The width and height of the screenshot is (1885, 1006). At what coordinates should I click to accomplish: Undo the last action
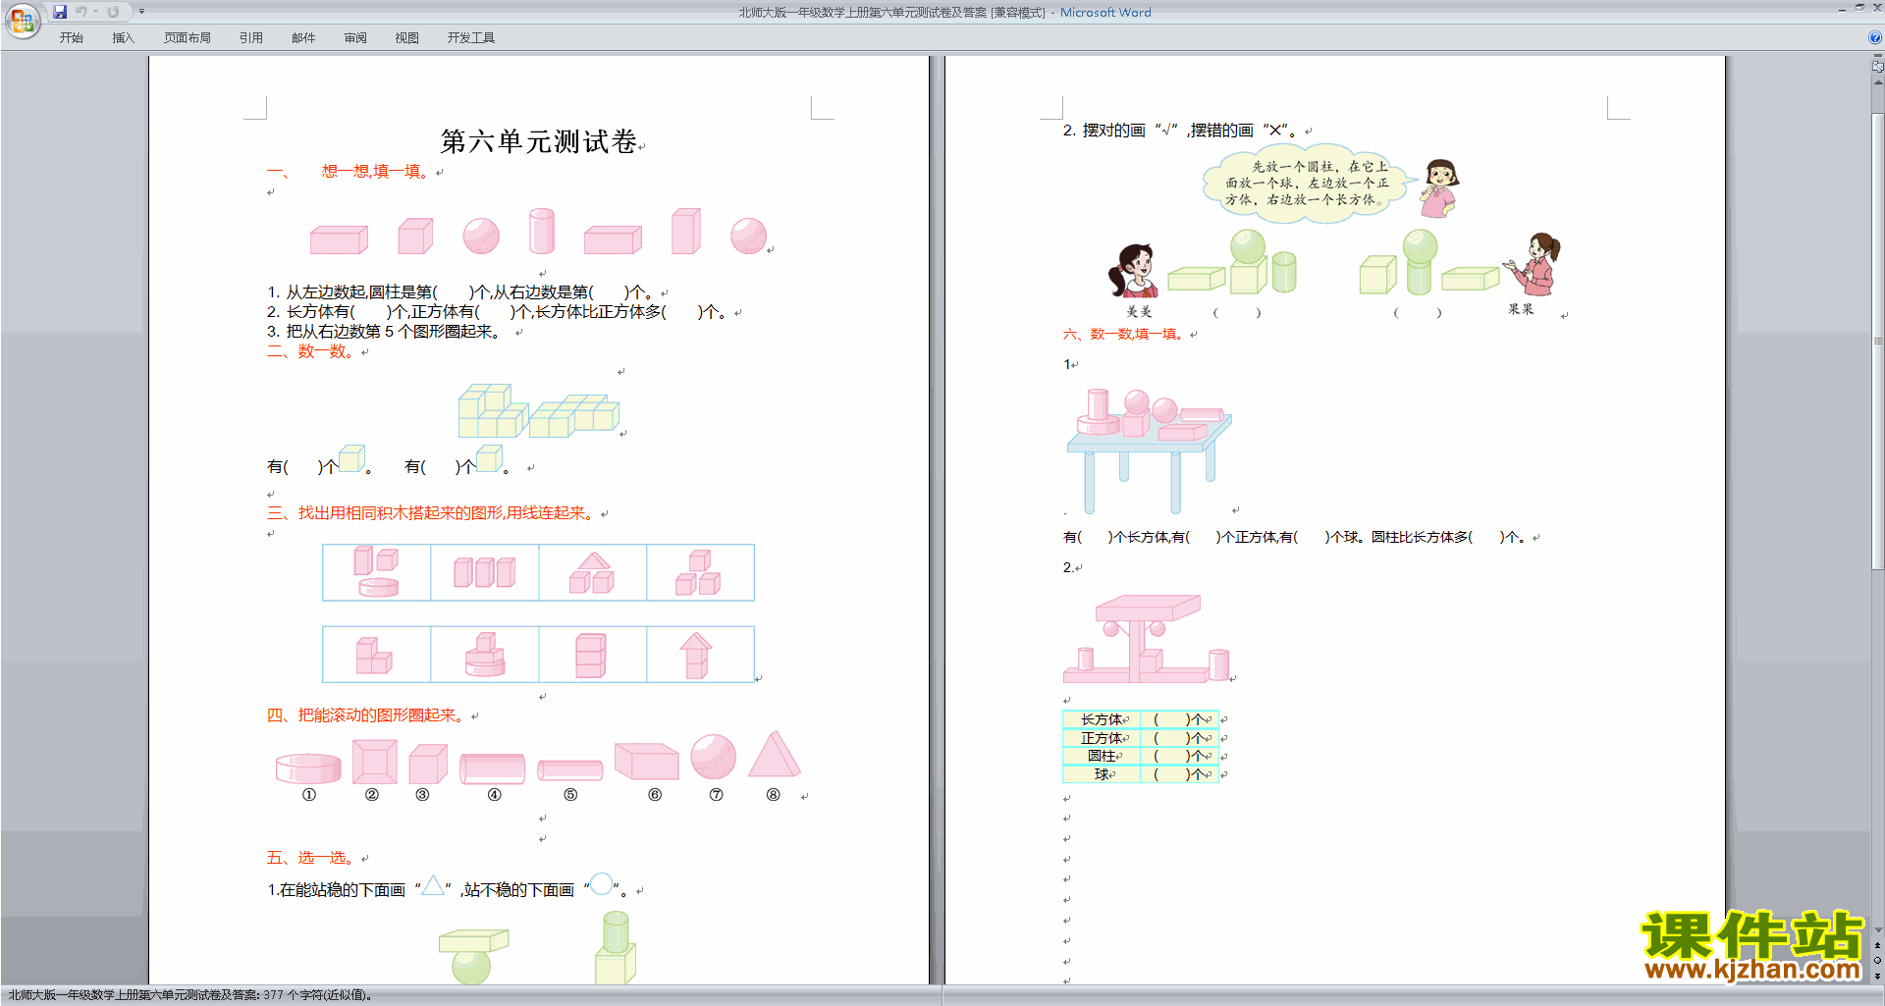[81, 12]
